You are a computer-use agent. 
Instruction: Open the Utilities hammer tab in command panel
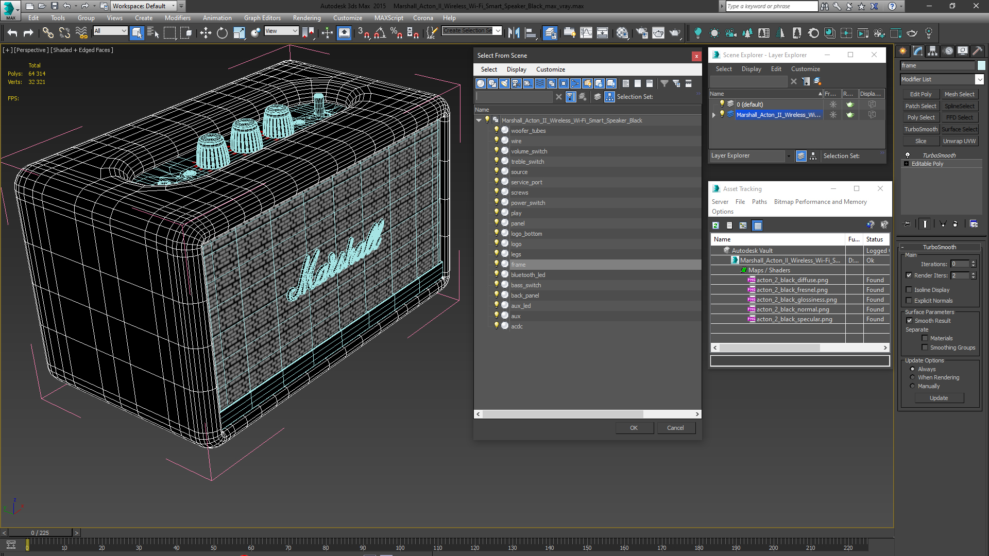point(977,50)
